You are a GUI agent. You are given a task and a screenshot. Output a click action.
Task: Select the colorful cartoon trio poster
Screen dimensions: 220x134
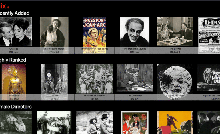135,123
